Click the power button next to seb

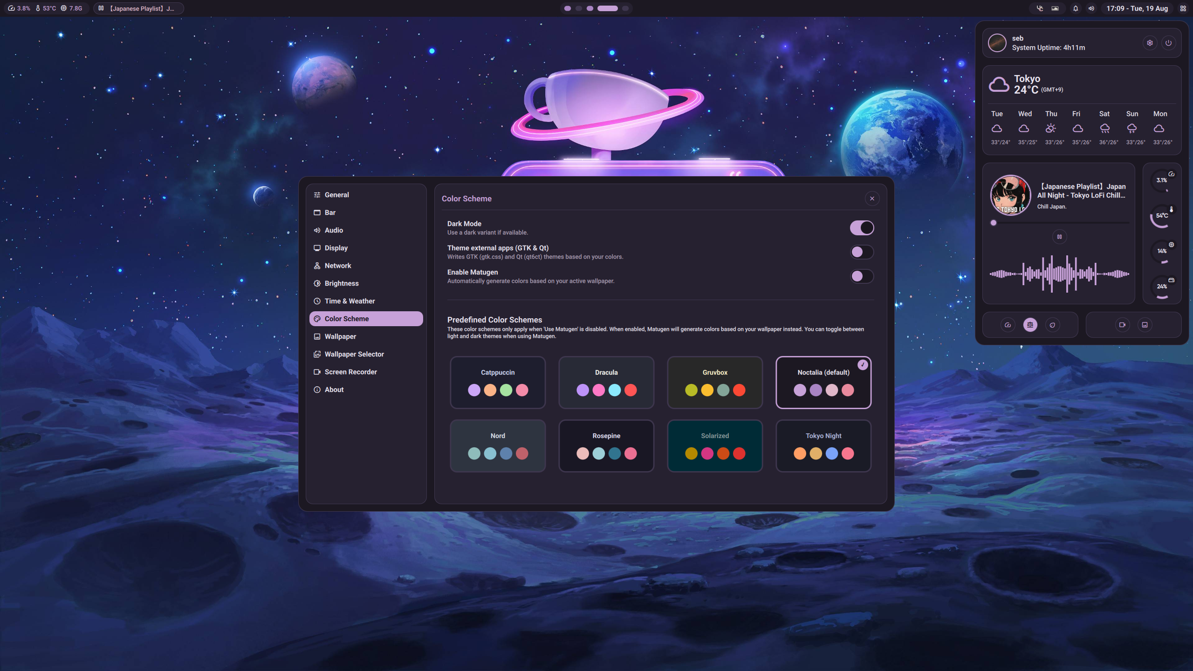point(1168,43)
